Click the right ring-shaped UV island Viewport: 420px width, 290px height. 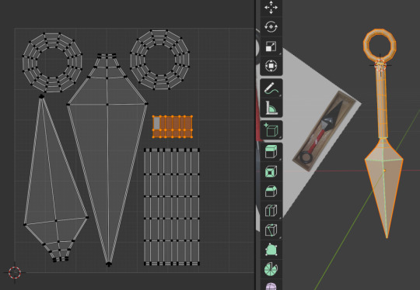[x=160, y=59]
